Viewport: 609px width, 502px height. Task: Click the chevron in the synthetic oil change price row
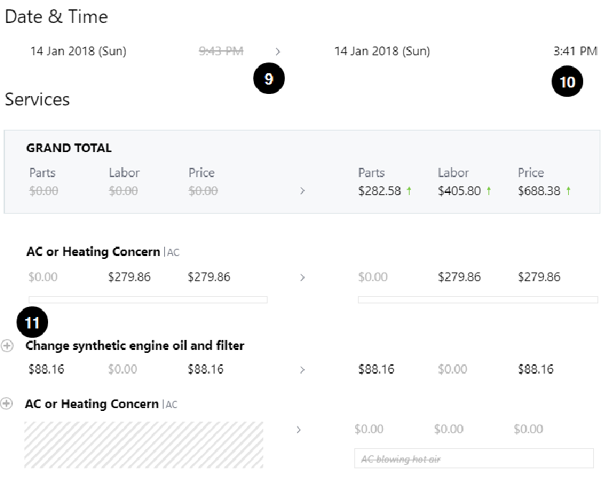(302, 370)
